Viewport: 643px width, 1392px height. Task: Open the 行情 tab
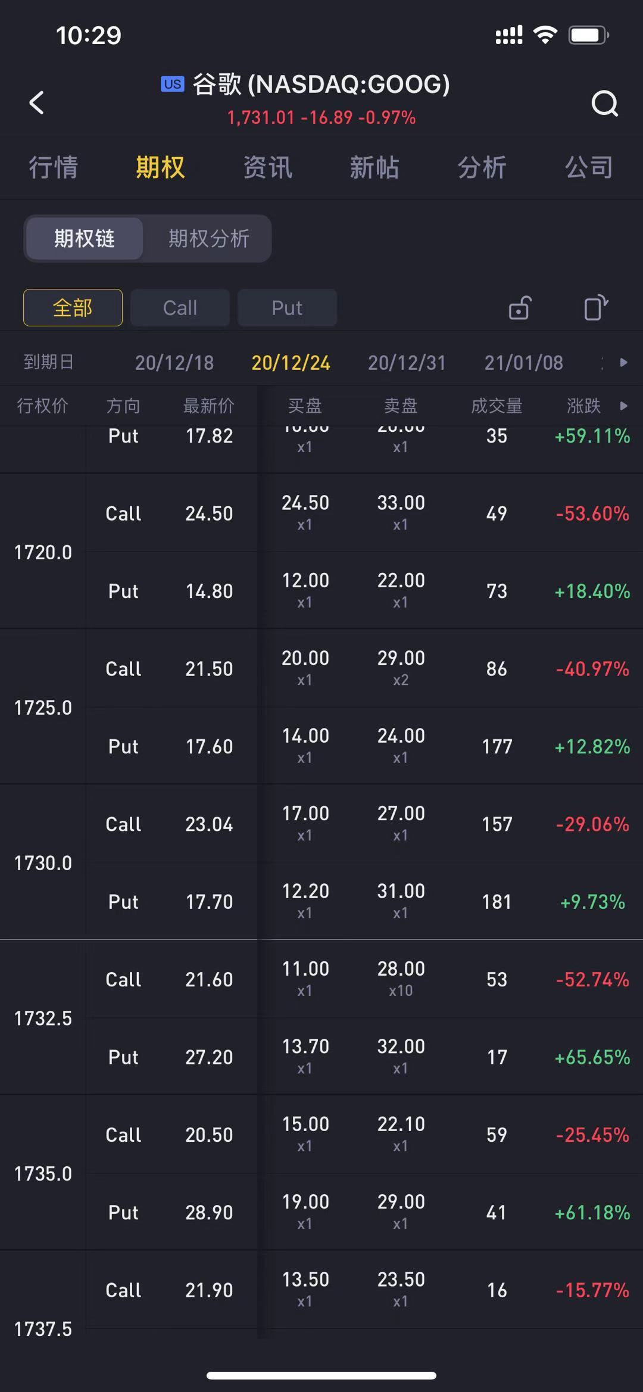point(54,167)
